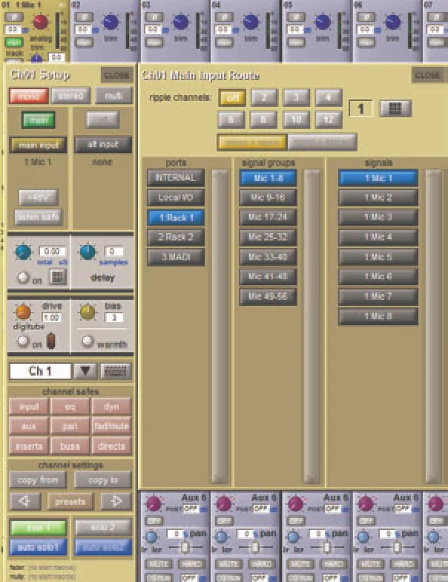Turn on the delay 'on' radio button
This screenshot has width=448, height=582.
(23, 278)
